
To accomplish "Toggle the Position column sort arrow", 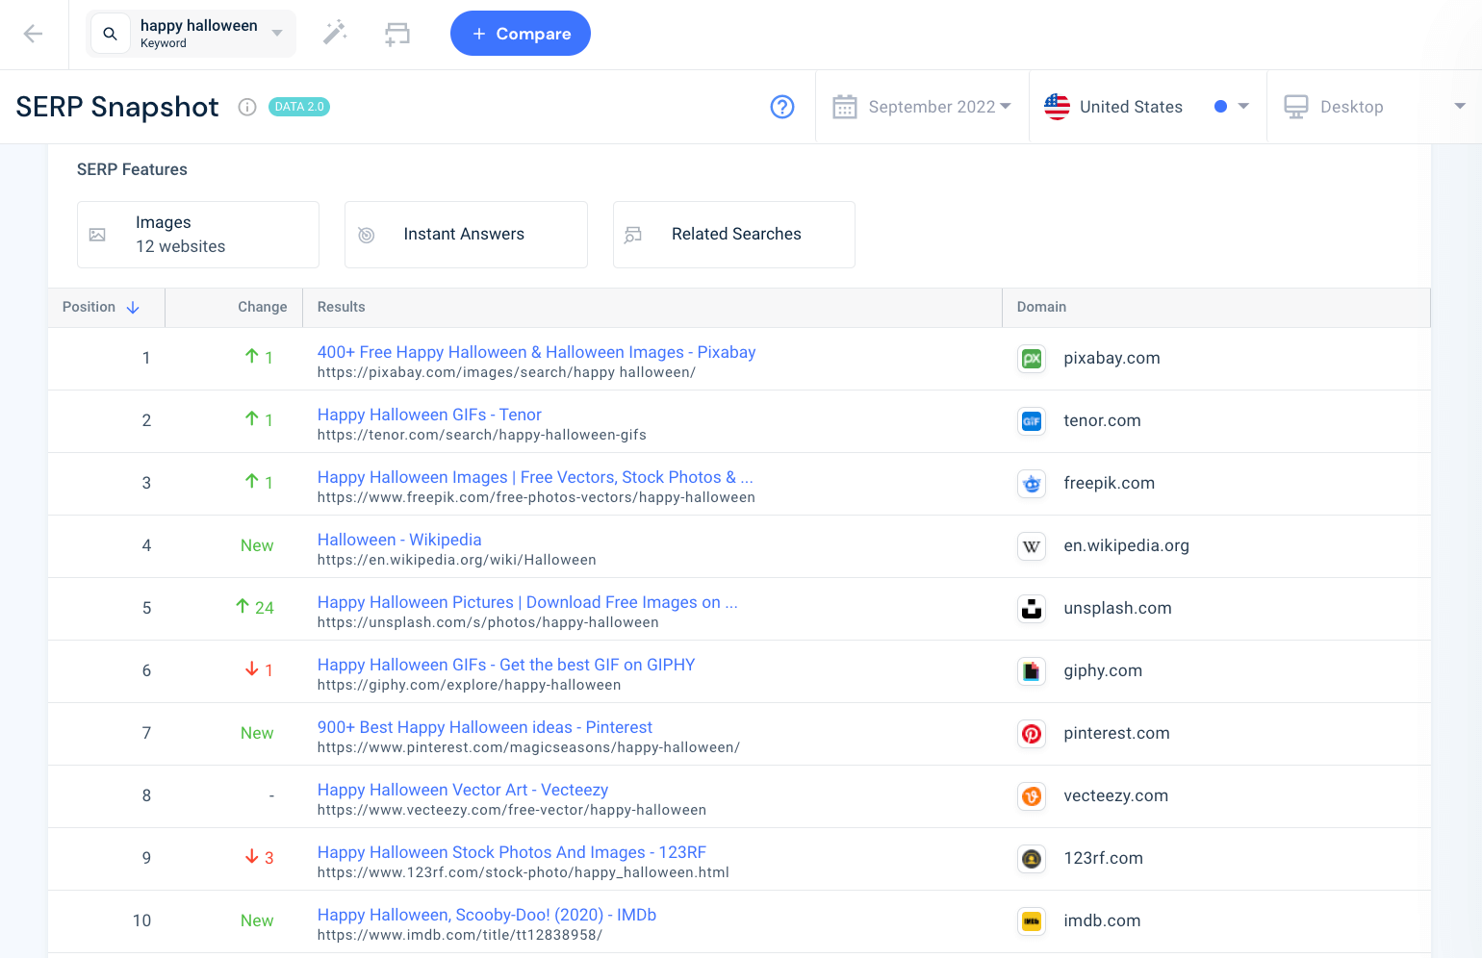I will 131,307.
